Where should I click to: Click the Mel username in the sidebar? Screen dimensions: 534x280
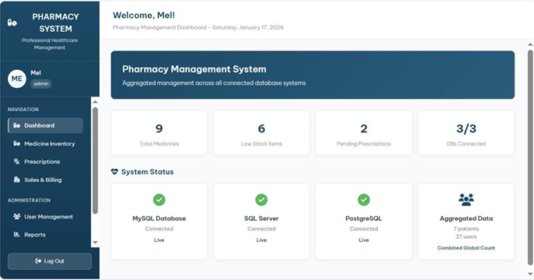coord(36,72)
